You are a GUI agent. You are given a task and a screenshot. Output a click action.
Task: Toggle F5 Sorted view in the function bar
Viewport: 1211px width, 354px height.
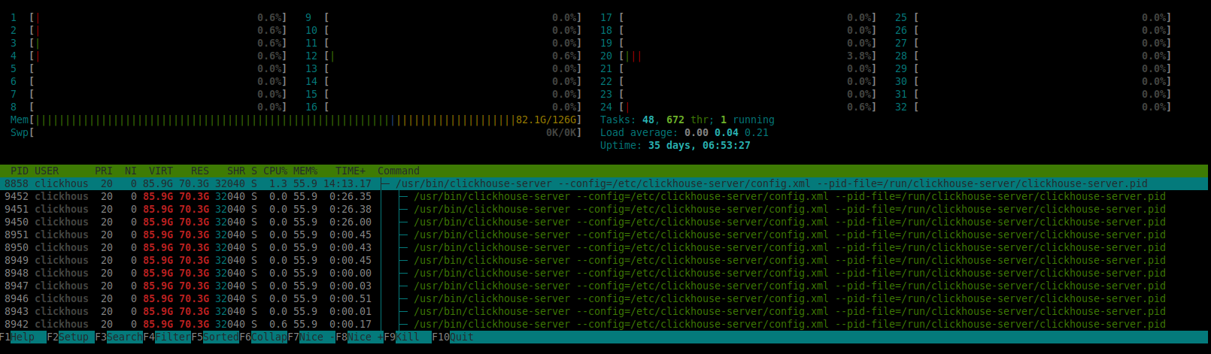pos(215,337)
